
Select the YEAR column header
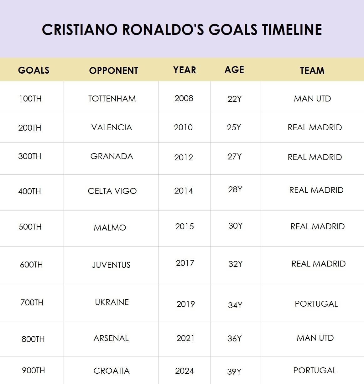click(185, 70)
